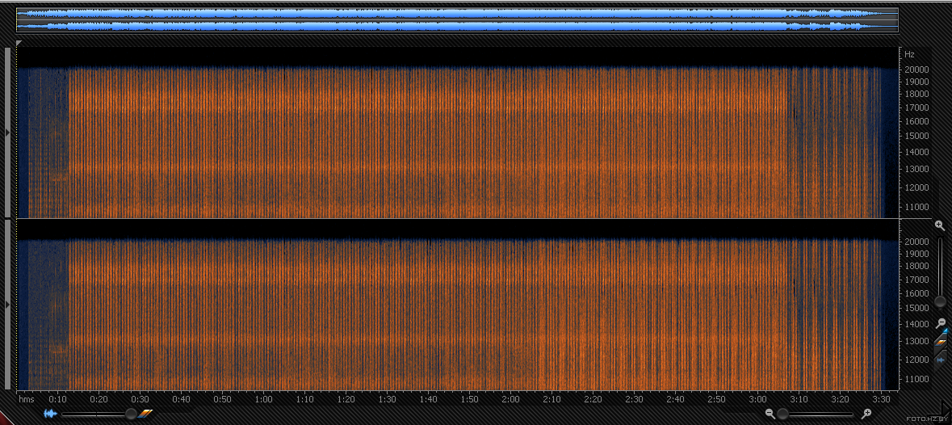Click the horizontal time zoom slider knob

tap(782, 414)
